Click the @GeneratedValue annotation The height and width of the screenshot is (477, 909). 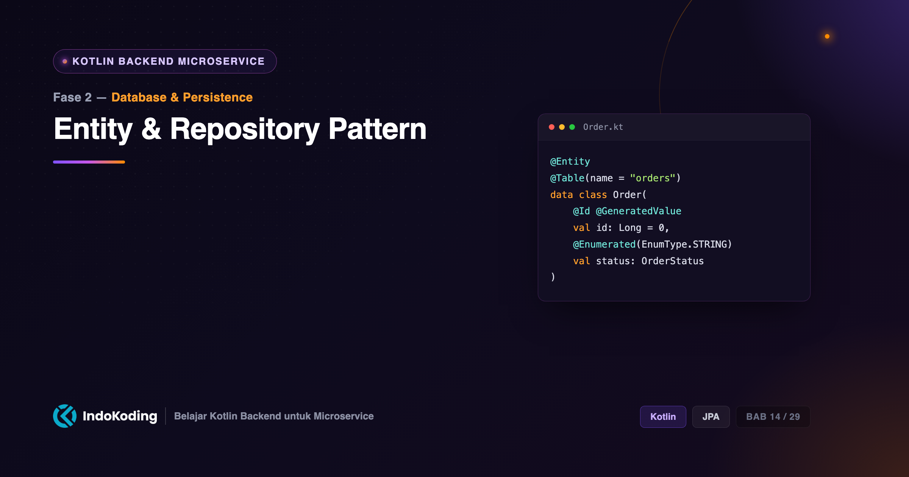coord(639,211)
